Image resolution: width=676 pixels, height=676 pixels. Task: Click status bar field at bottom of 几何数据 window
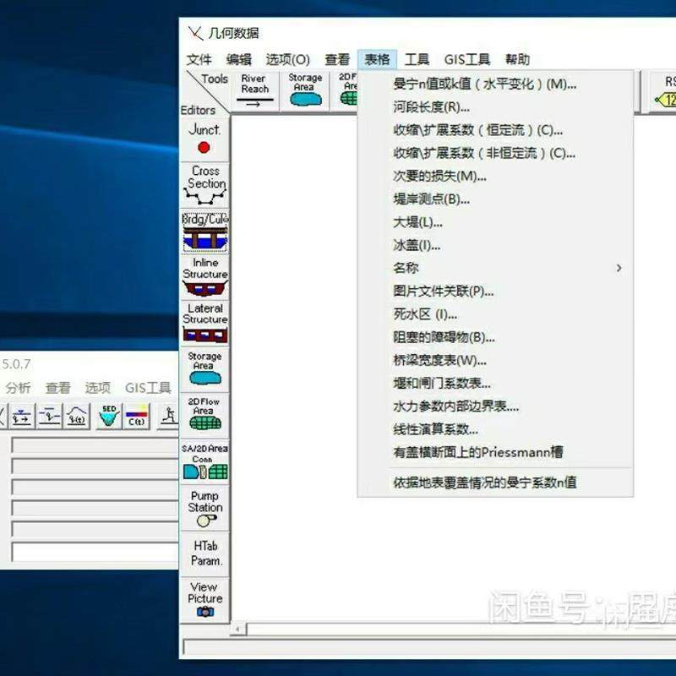click(429, 647)
